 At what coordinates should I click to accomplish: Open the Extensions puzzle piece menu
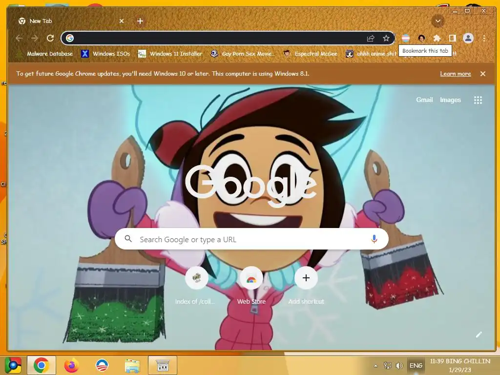click(x=437, y=38)
